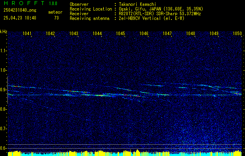Click 2el-HB9CV Vertical antenna text
The width and height of the screenshot is (245, 156).
pos(152,18)
